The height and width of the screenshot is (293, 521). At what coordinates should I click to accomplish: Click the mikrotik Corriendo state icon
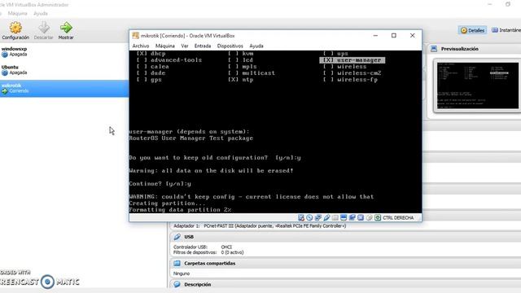click(5, 91)
